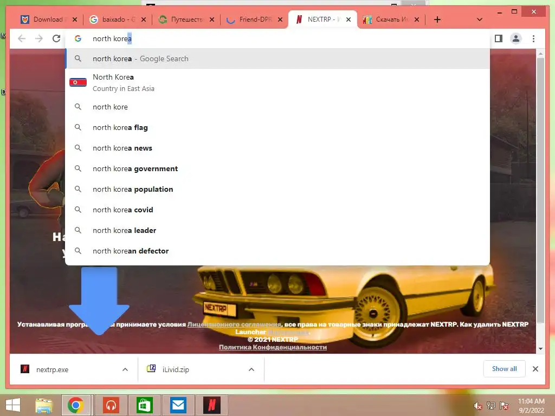555x416 pixels.
Task: Click the muted volume tray icon
Action: pos(478,406)
